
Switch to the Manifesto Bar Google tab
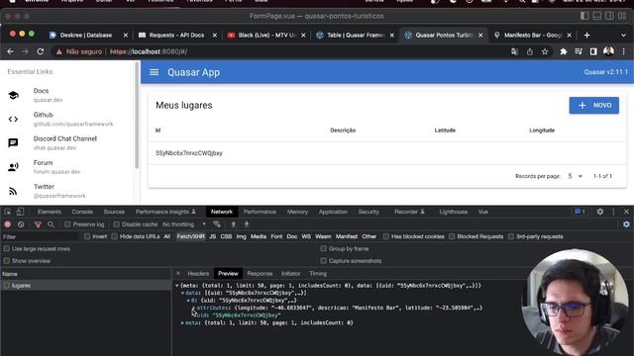coord(533,36)
